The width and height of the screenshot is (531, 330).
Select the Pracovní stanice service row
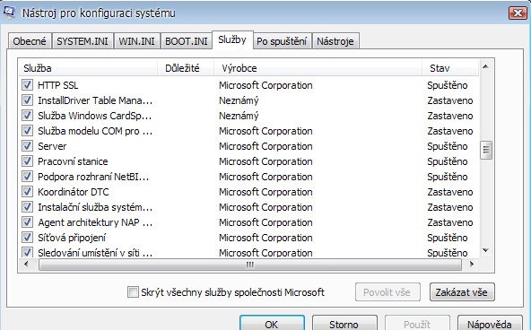point(249,161)
